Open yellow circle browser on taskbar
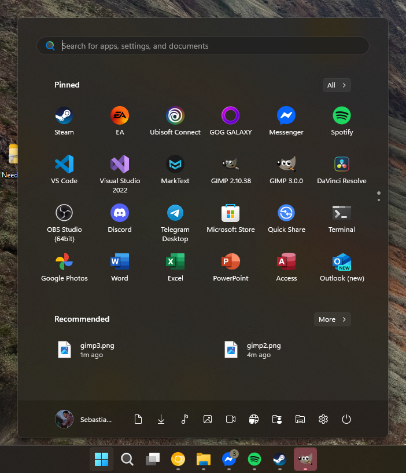The height and width of the screenshot is (473, 406). point(178,459)
